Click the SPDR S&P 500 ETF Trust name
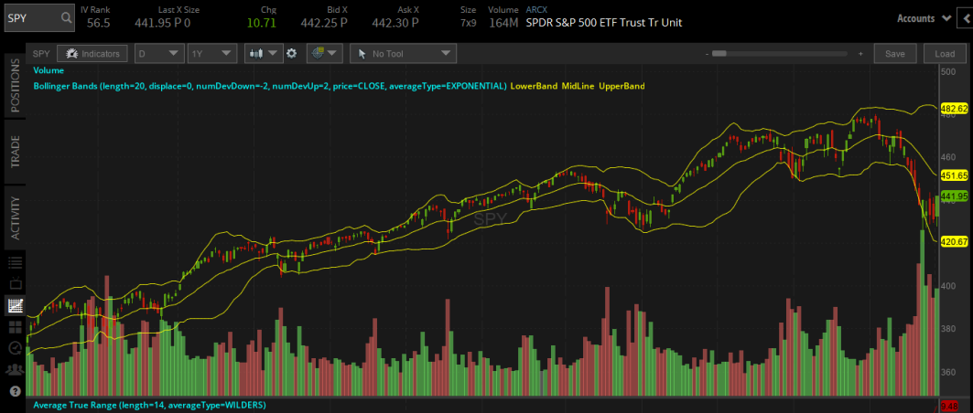The image size is (973, 413). (x=604, y=23)
